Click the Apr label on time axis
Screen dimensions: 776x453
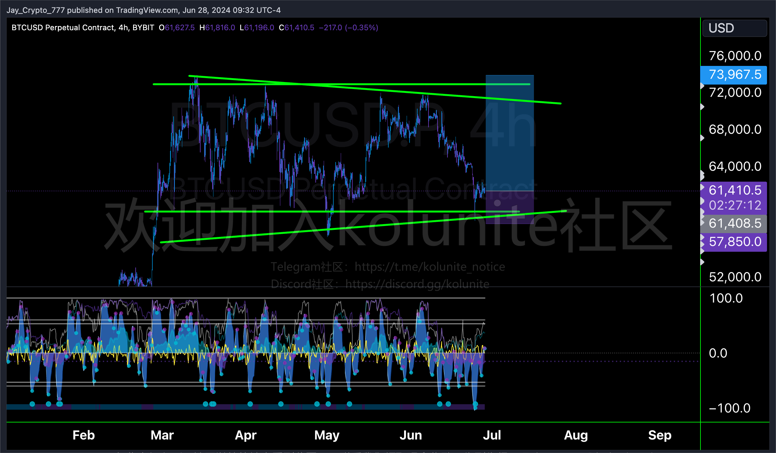[x=246, y=435]
